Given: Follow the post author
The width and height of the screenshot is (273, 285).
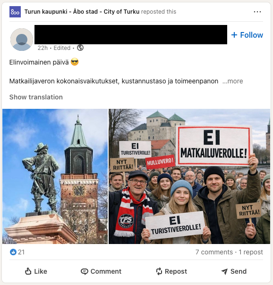Looking at the screenshot, I should pos(247,35).
